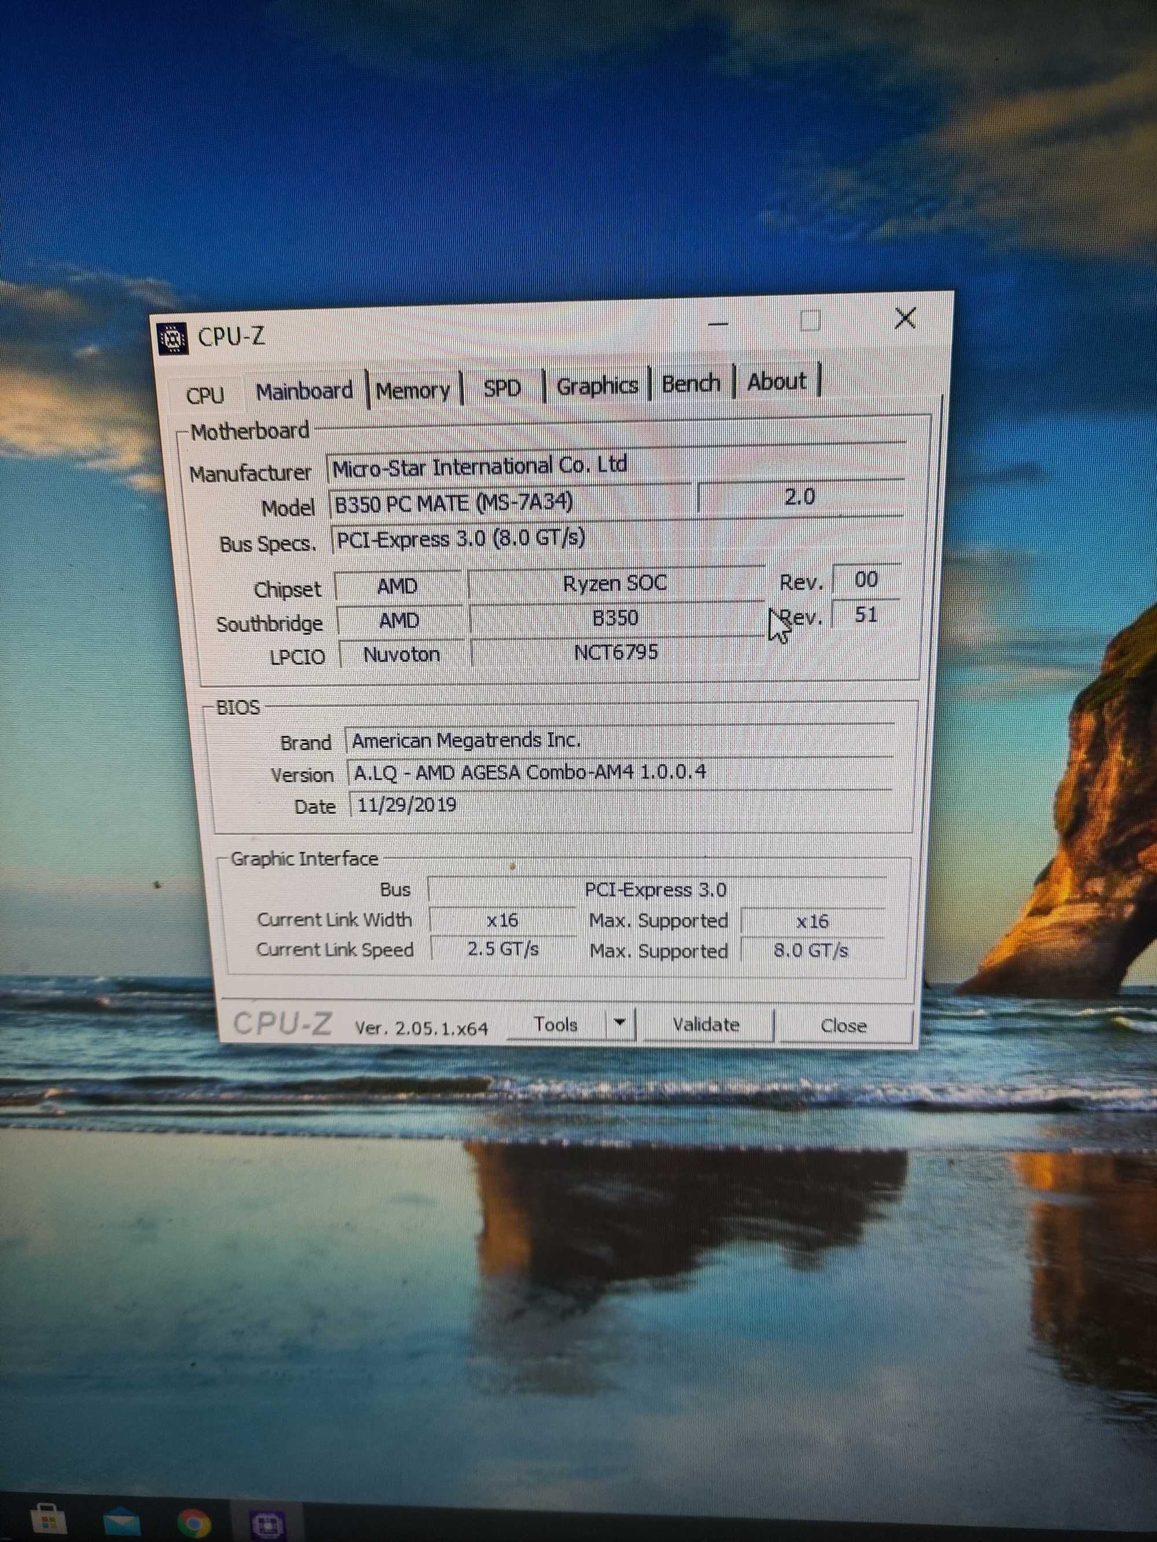Open the Memory tab

click(414, 390)
